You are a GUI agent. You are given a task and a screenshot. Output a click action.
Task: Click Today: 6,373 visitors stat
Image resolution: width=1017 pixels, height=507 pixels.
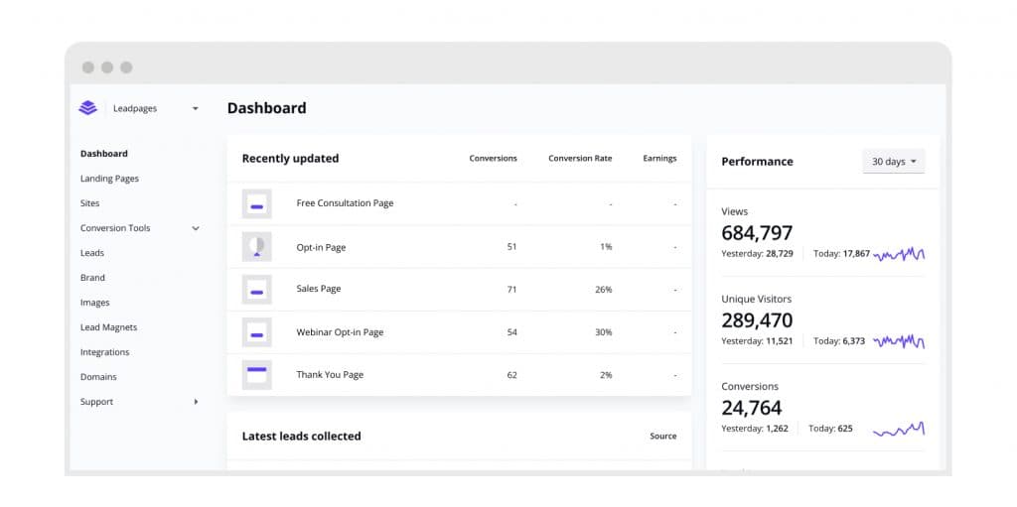pyautogui.click(x=839, y=341)
